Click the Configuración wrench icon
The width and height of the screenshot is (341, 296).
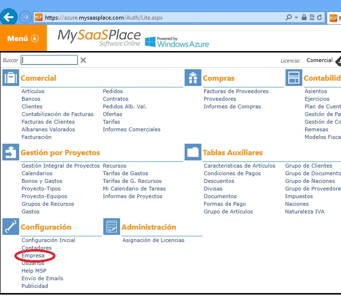click(11, 226)
